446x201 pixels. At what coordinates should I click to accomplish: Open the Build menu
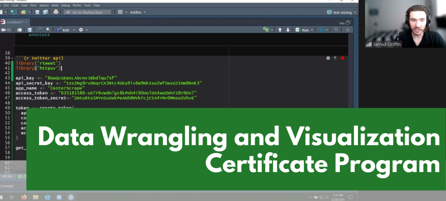[55, 5]
